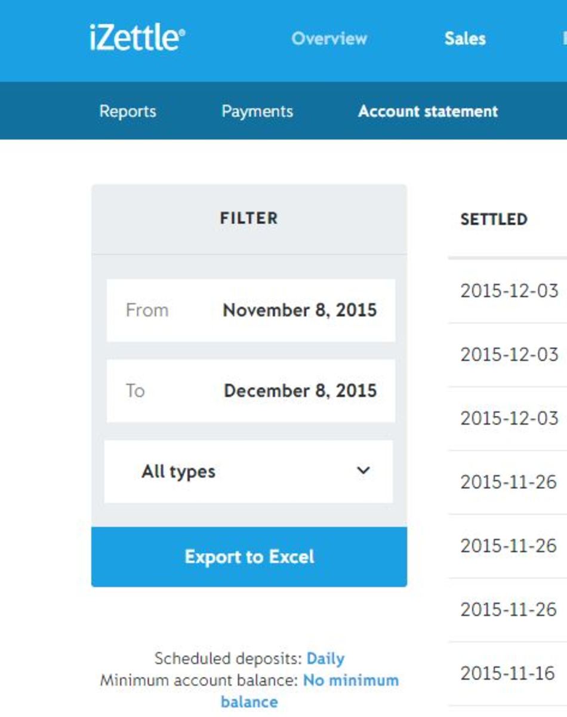This screenshot has height=717, width=567.
Task: Open the Reports section
Action: [127, 111]
